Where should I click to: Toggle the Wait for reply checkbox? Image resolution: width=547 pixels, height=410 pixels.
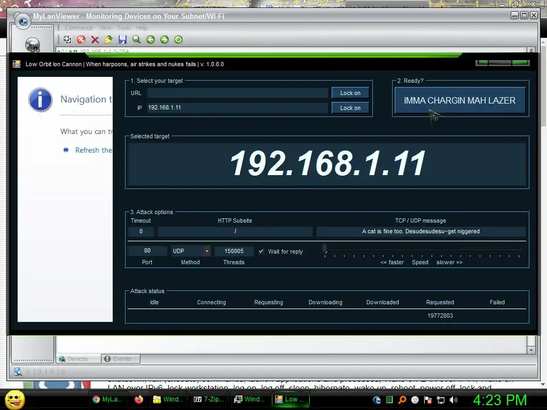[x=261, y=251]
